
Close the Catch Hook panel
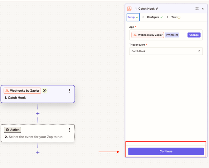coord(203,9)
